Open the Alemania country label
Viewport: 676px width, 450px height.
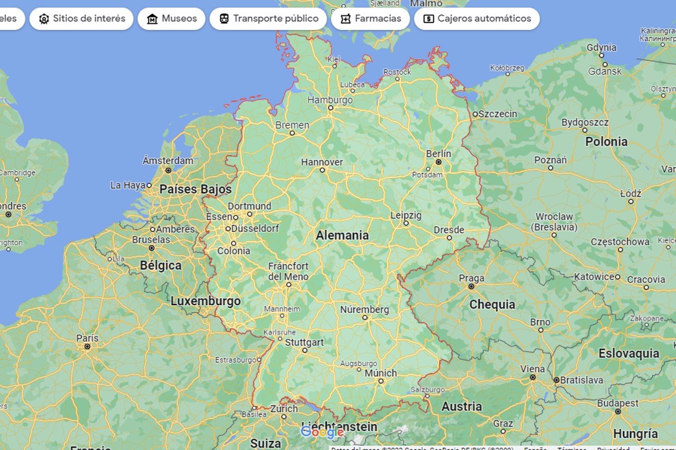[x=342, y=236]
